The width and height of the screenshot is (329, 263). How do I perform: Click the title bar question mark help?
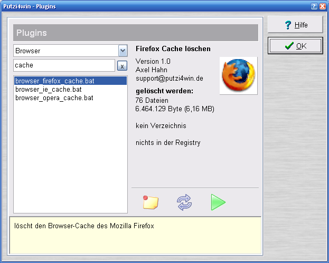(x=314, y=6)
